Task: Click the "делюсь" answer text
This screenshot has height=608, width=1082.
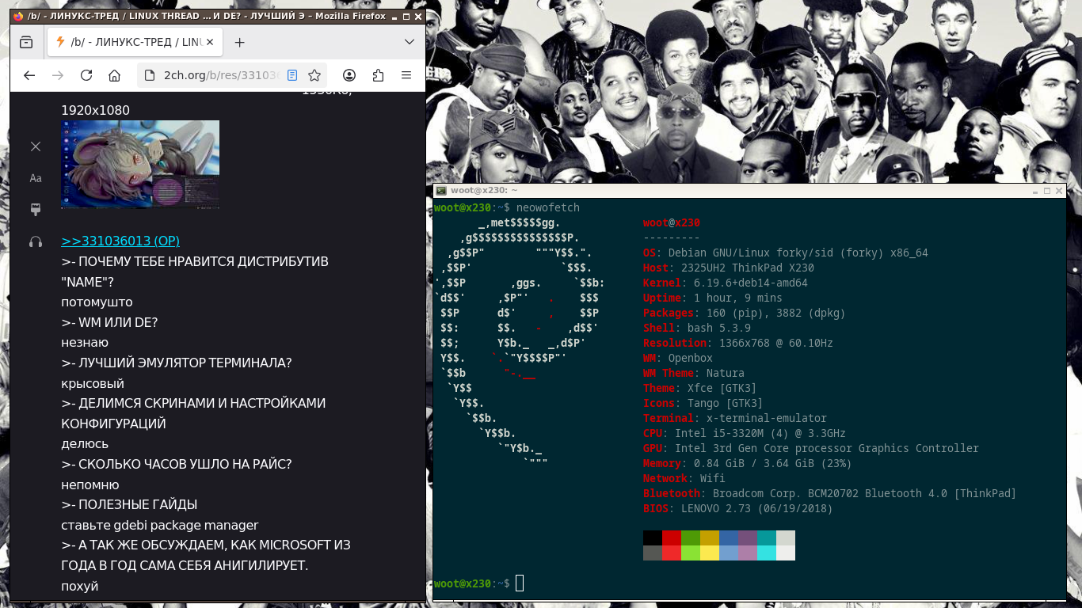Action: 85,444
